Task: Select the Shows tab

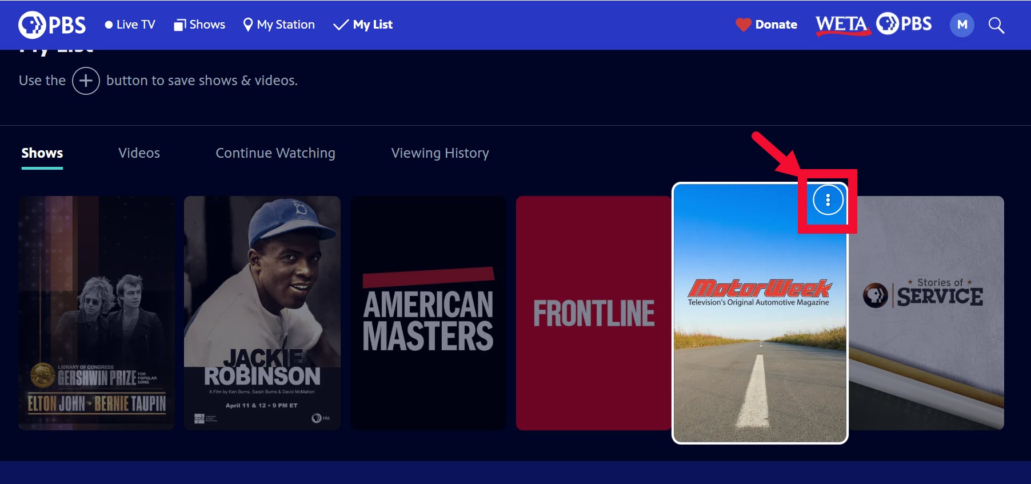Action: coord(42,153)
